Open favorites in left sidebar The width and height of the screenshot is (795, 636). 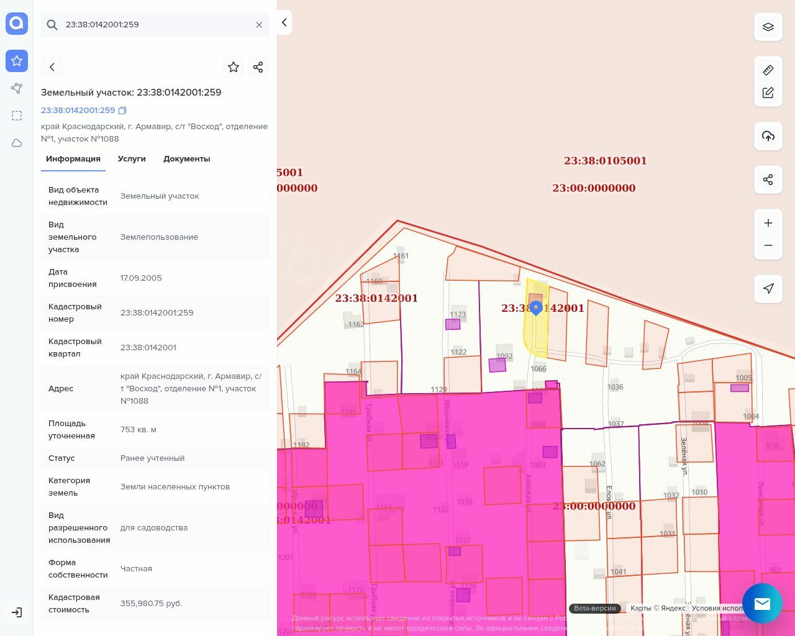(17, 61)
